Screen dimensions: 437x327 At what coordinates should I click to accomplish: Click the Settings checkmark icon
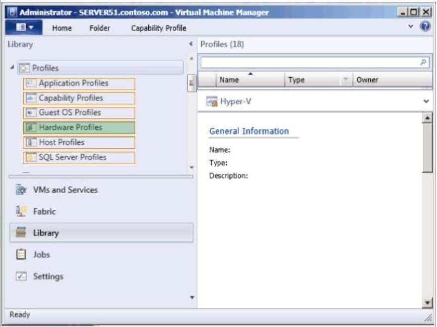pos(21,276)
